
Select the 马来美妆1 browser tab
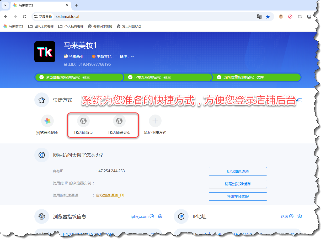[x=41, y=5]
